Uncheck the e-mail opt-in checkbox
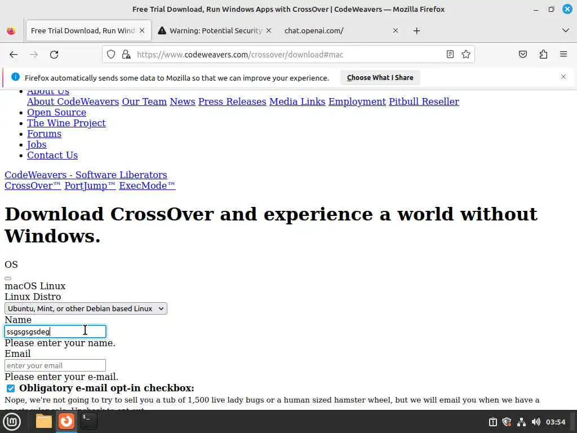 coord(11,388)
